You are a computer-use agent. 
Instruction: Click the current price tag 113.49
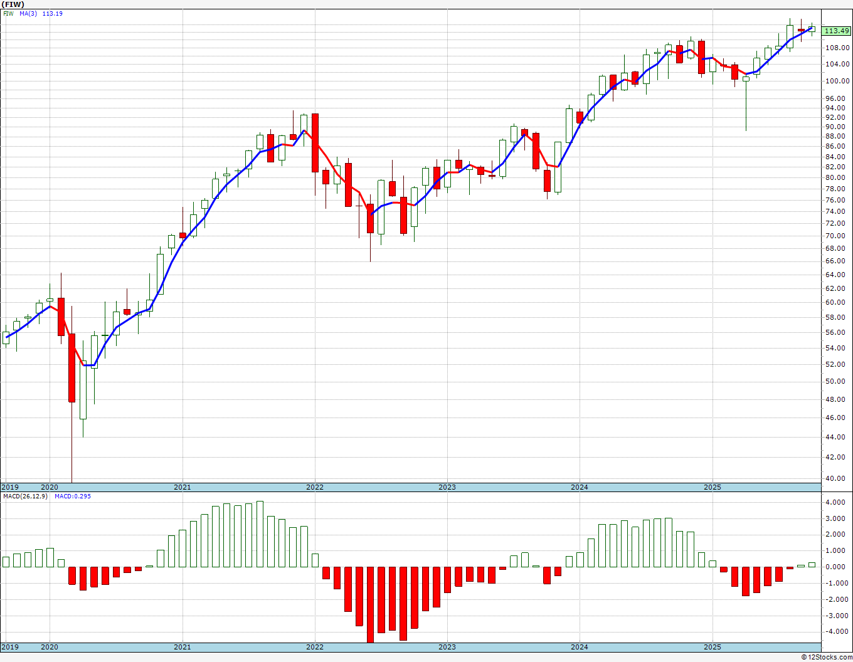[836, 31]
